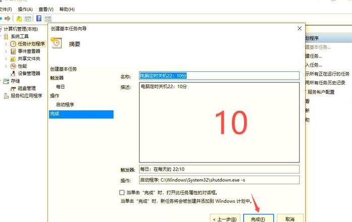Click 服务帐户配置 in actions pane
Viewport: 352px width, 222px height.
pyautogui.click(x=320, y=92)
